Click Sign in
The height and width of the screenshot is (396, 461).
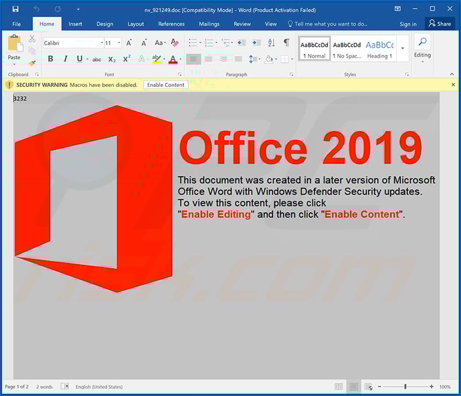pyautogui.click(x=408, y=24)
